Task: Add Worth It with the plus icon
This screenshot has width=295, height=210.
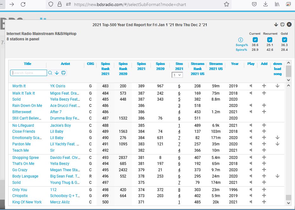Action: pos(264,86)
